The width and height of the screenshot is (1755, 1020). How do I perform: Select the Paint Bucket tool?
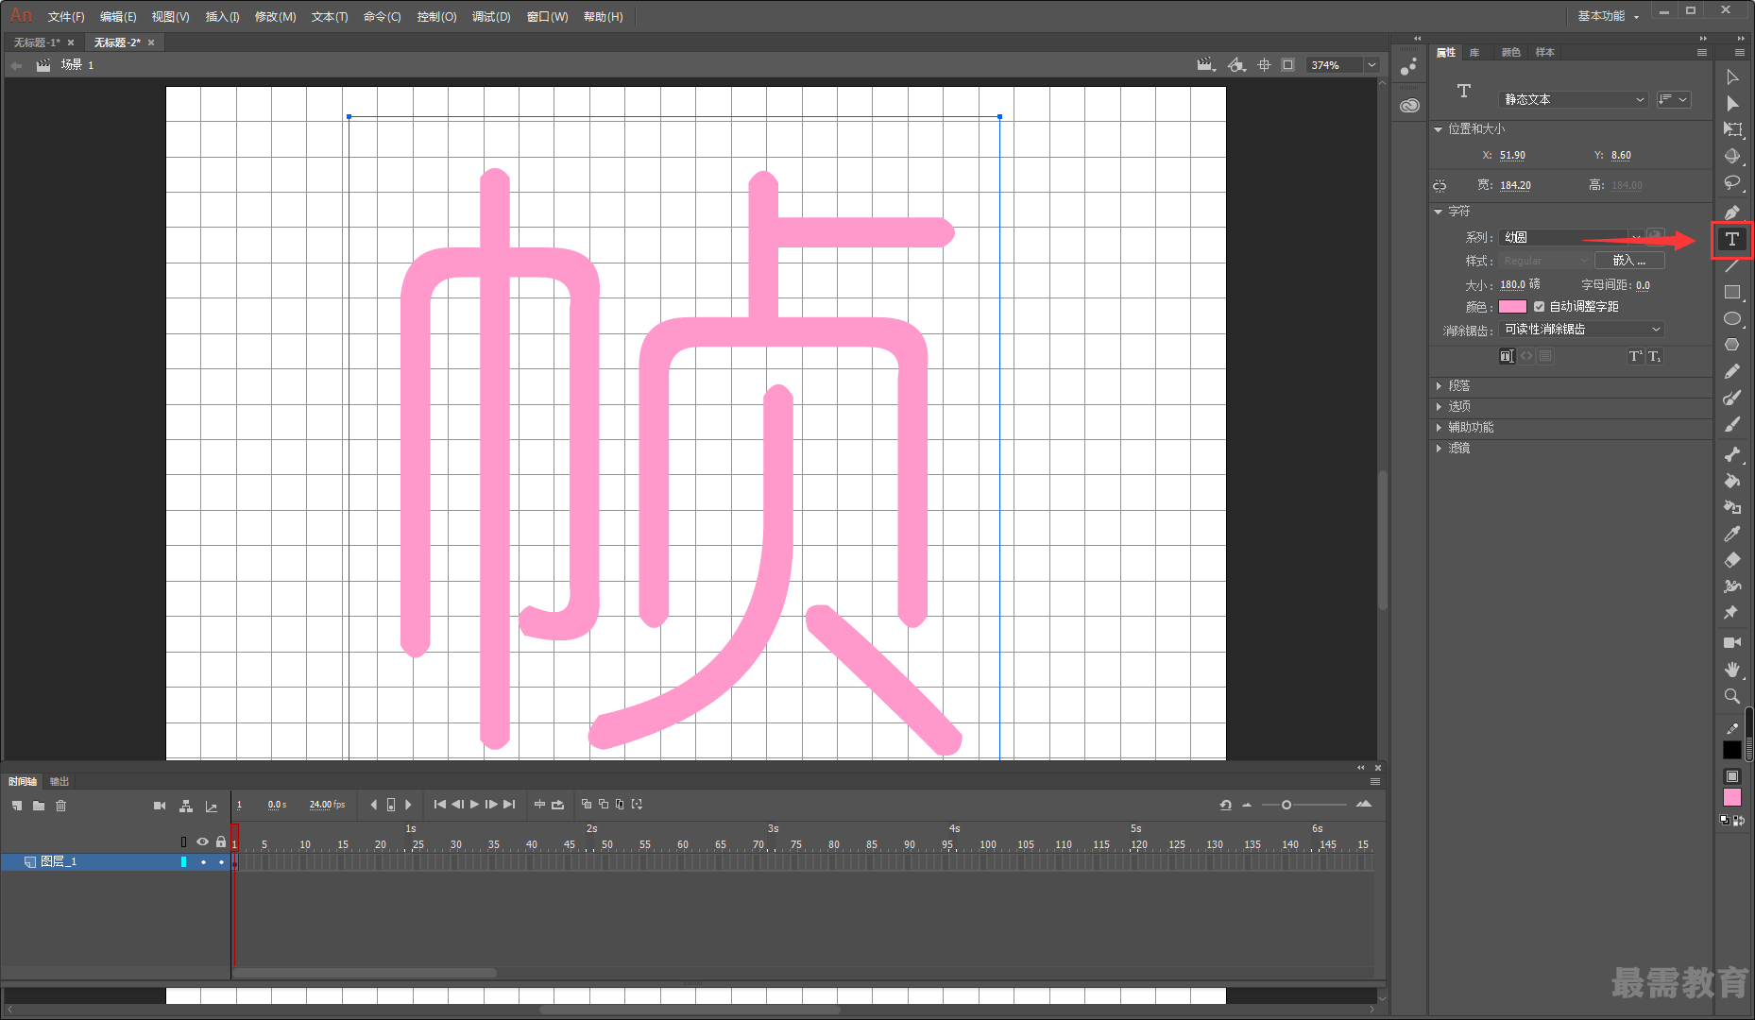(1732, 481)
